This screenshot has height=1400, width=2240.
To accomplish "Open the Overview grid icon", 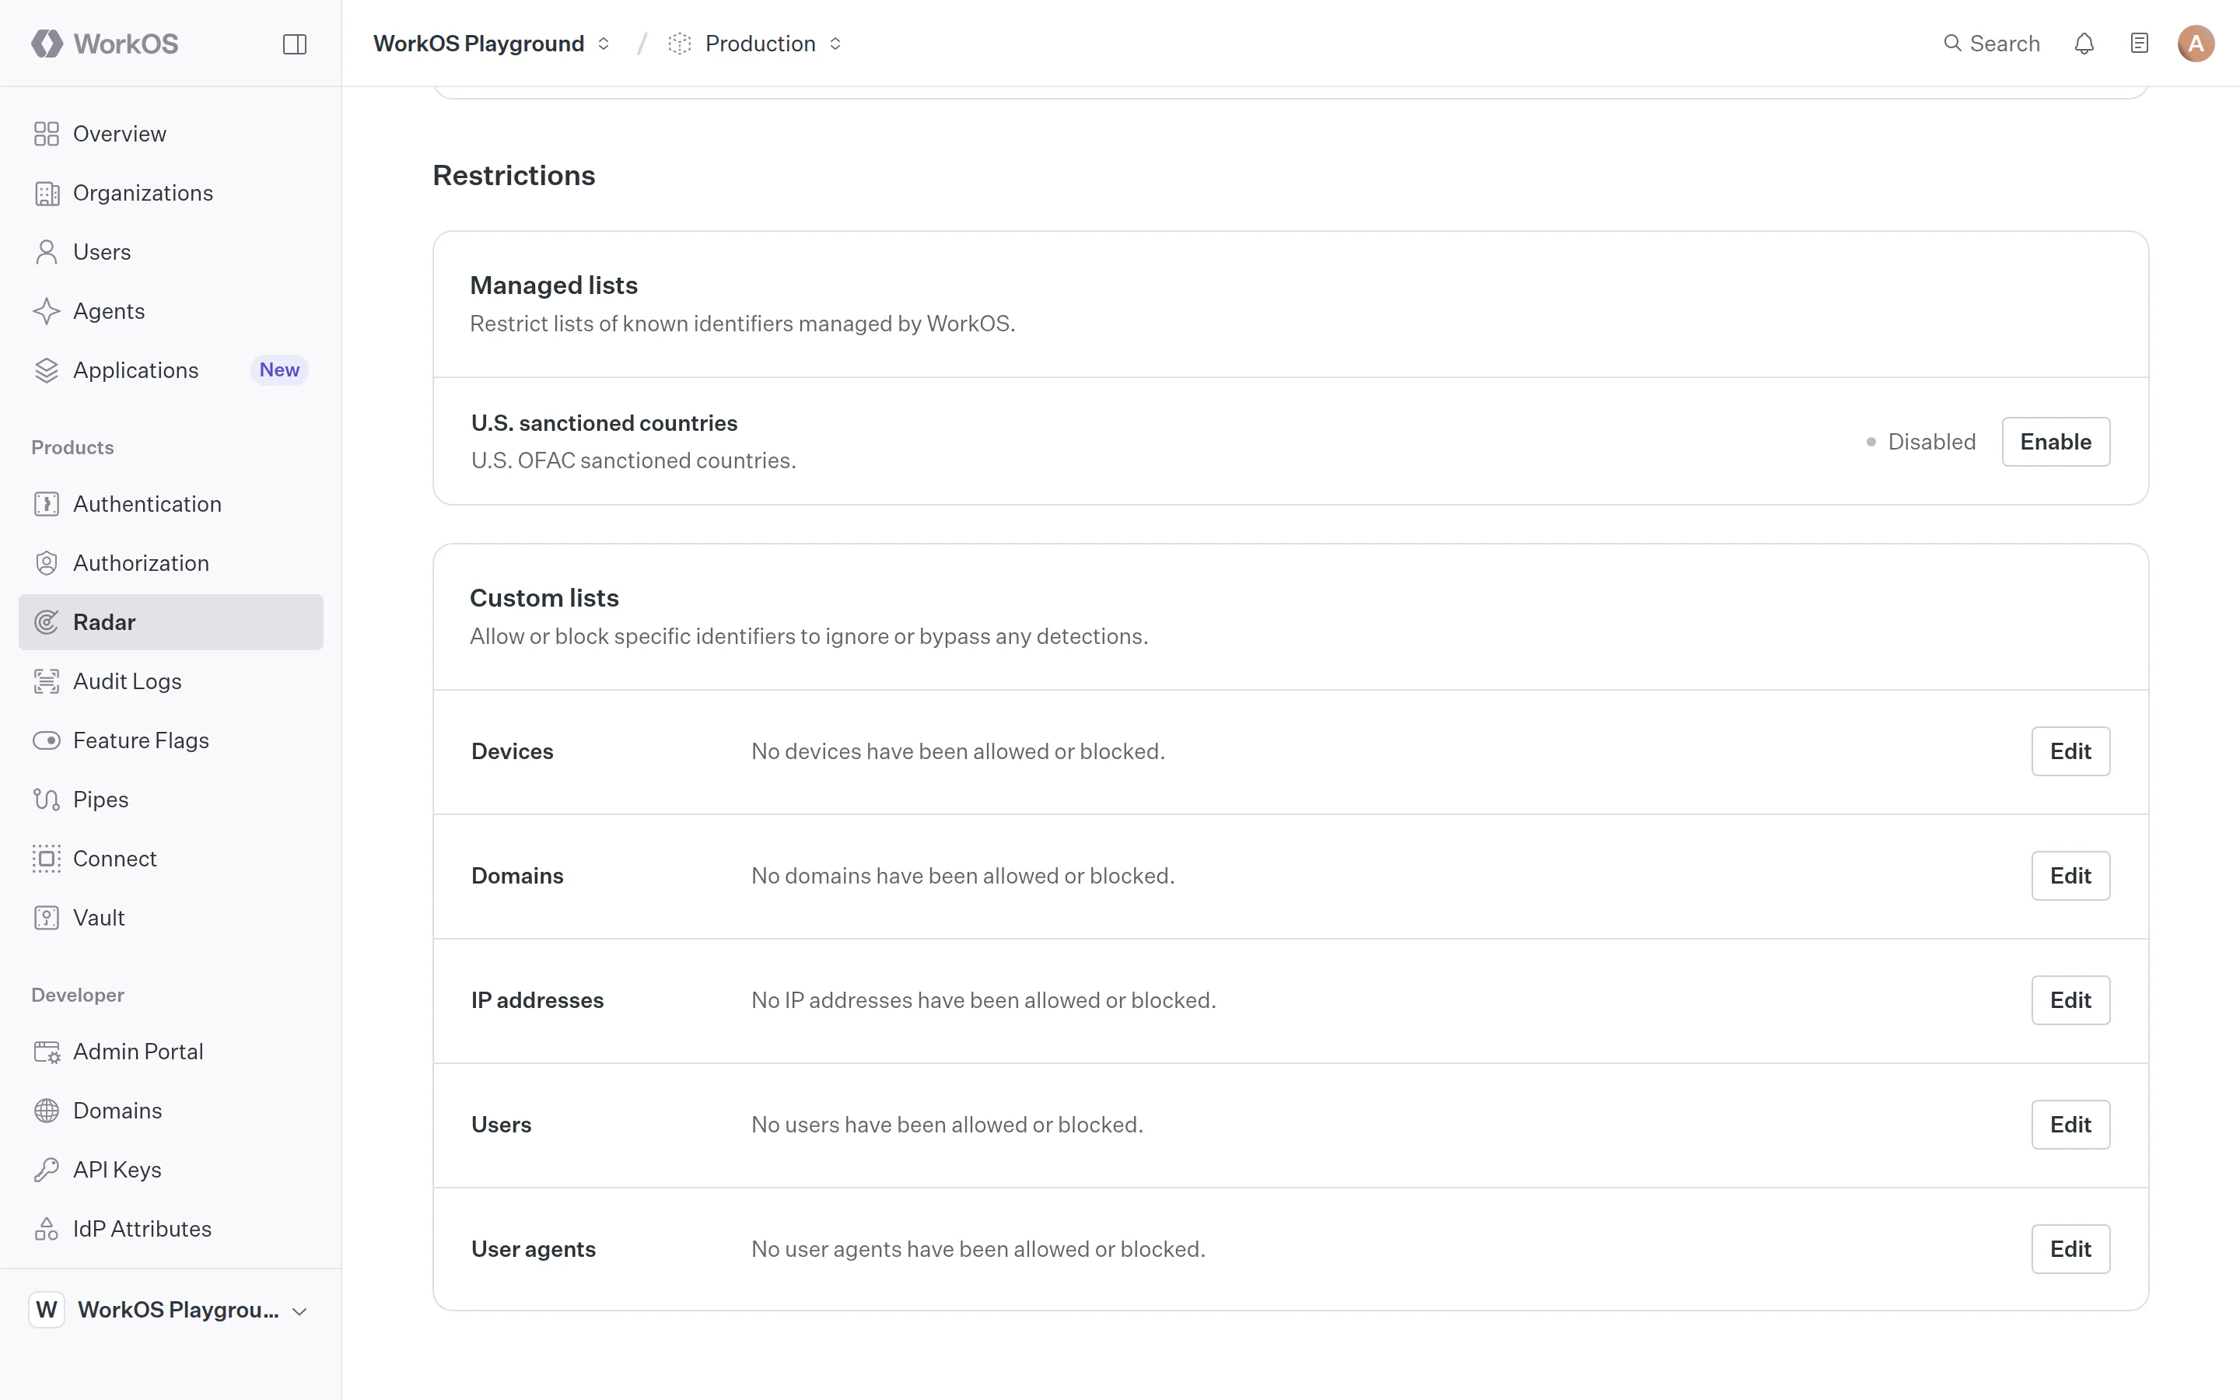I will pyautogui.click(x=47, y=133).
